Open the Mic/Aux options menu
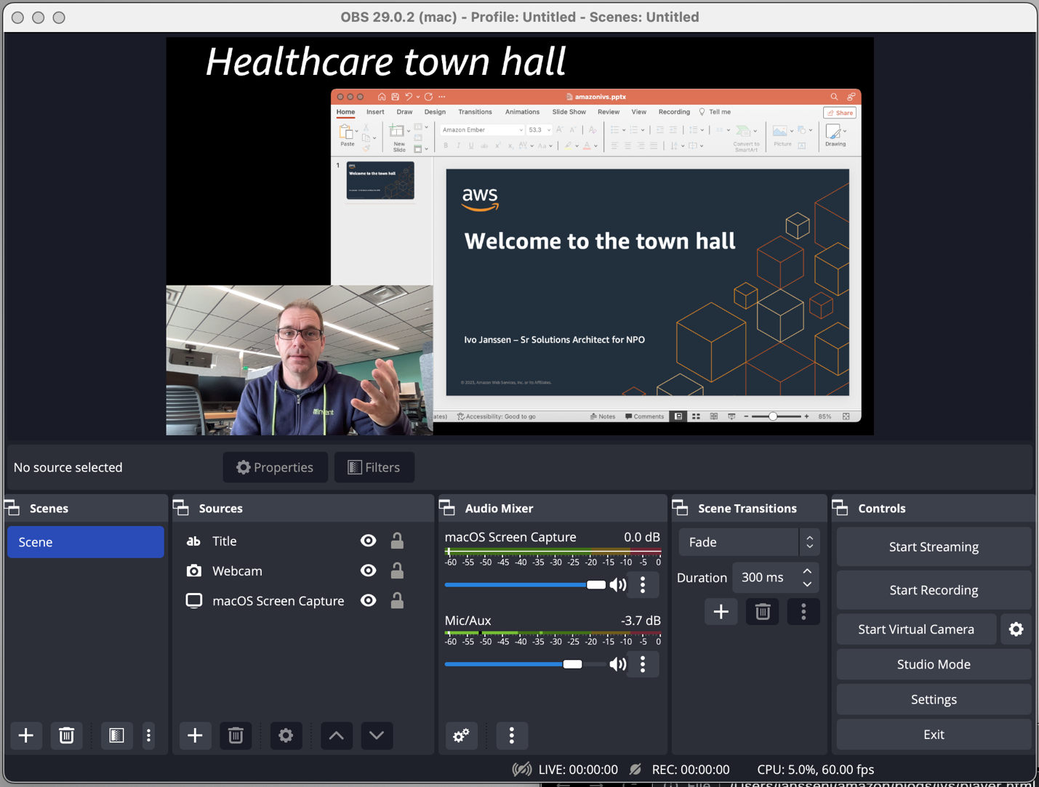Screen dimensions: 1039x787 point(643,663)
